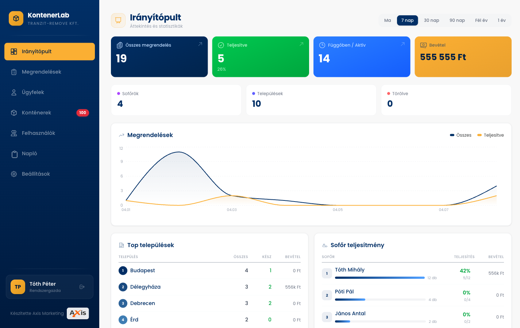The image size is (520, 328).
Task: Click the Felhasználók users icon
Action: click(14, 133)
